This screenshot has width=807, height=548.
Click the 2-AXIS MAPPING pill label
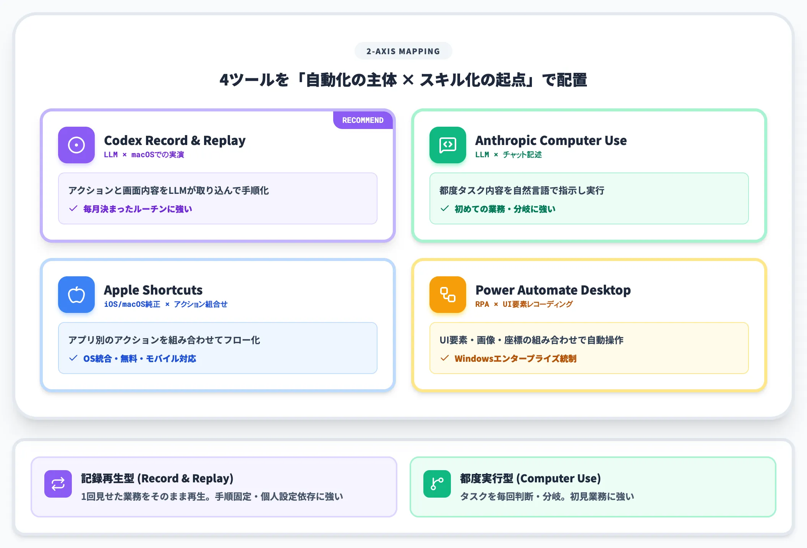[403, 51]
